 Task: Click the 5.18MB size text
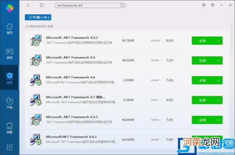point(128,100)
